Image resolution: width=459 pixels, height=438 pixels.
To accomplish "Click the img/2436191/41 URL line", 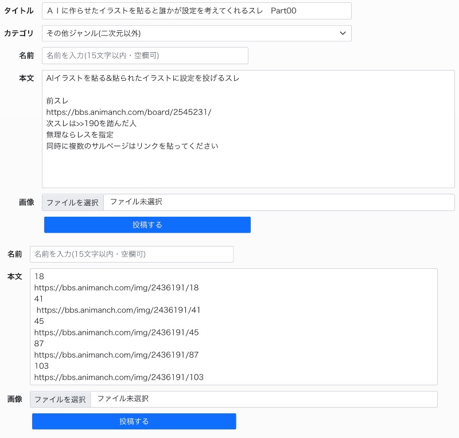I will coord(118,310).
